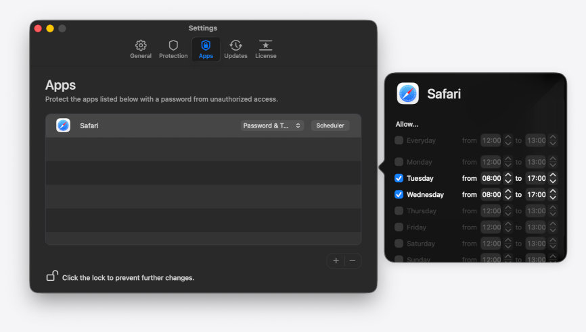586x332 pixels.
Task: Enable the Saturday checkbox
Action: [399, 244]
